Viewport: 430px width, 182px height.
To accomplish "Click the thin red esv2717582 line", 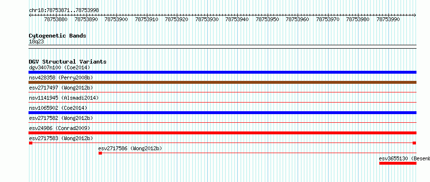I will coord(223,123).
